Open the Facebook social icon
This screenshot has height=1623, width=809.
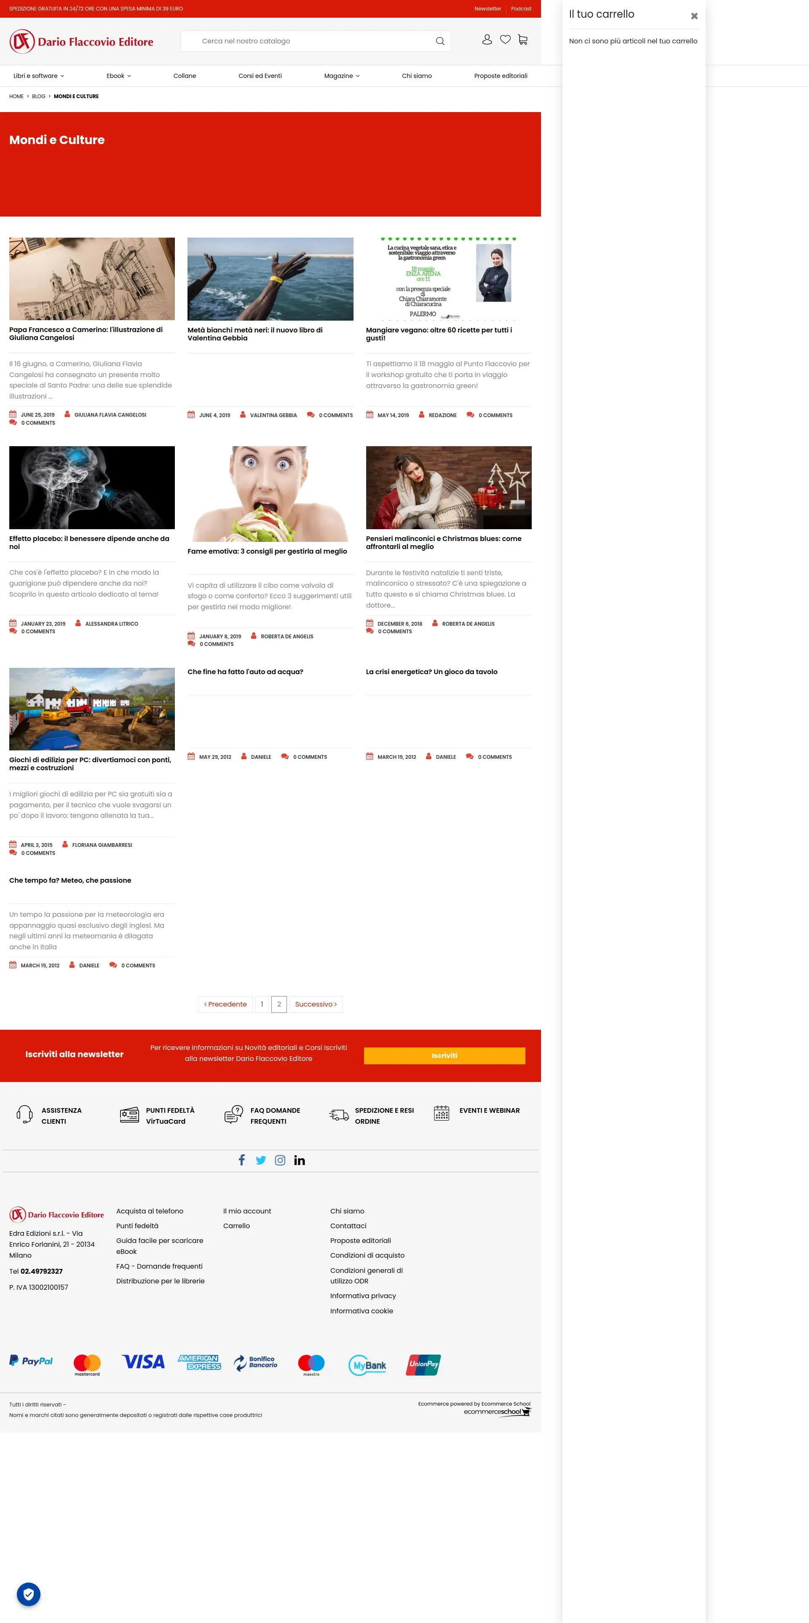(241, 1160)
